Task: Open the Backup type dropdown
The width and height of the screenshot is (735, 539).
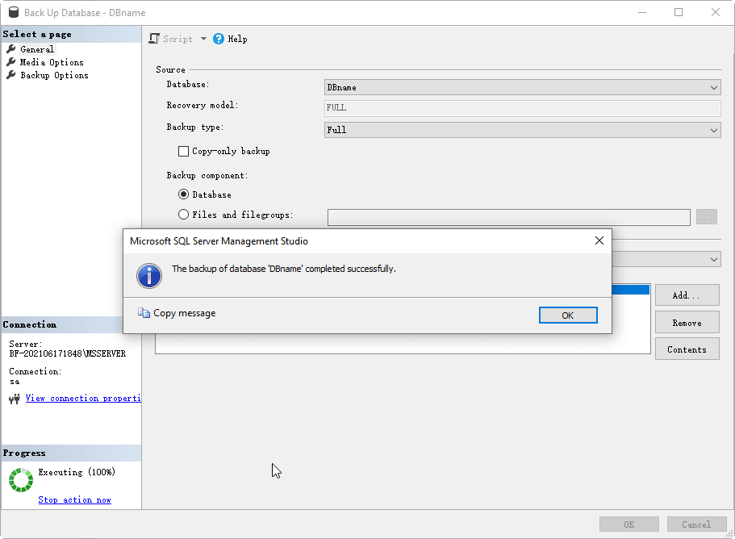Action: [x=522, y=130]
